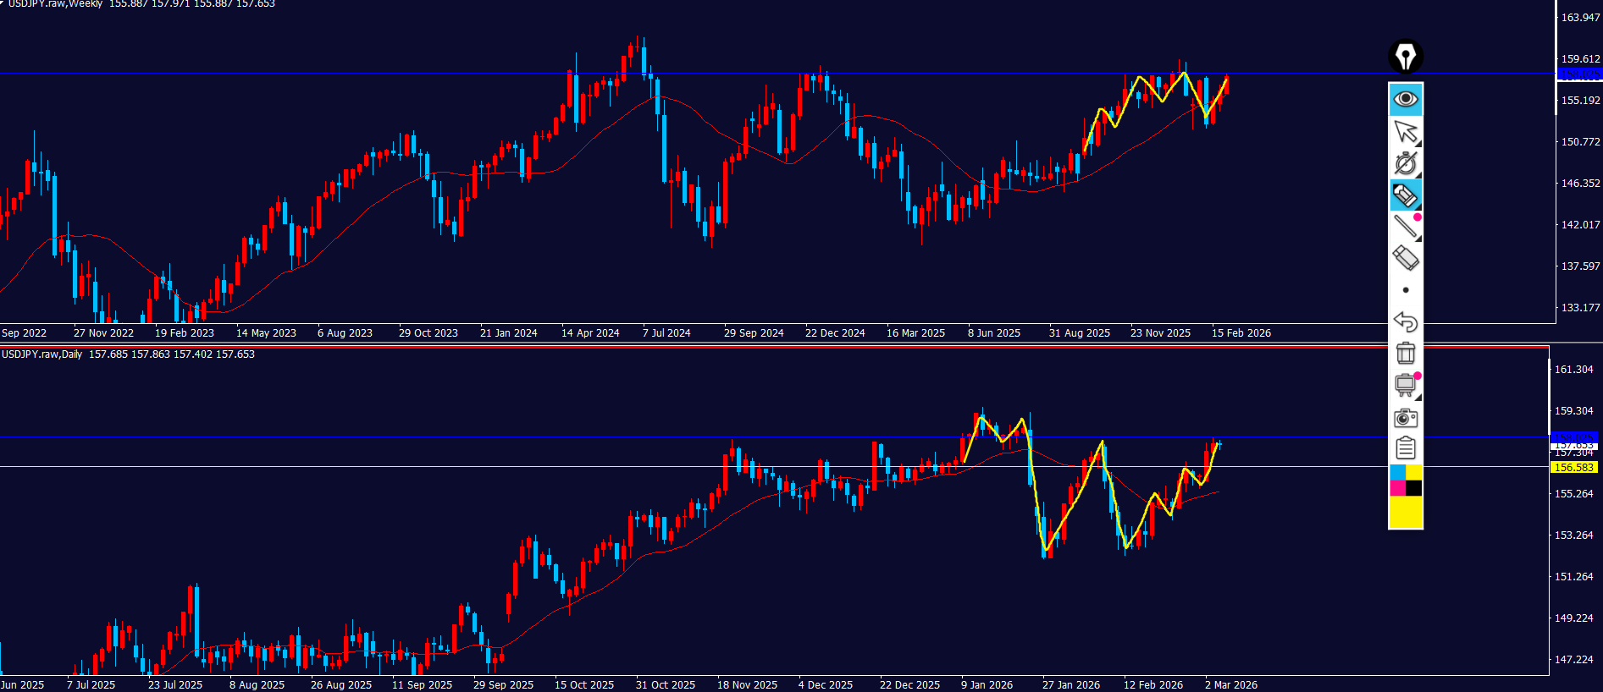Open the clipboard notes icon

click(1405, 448)
